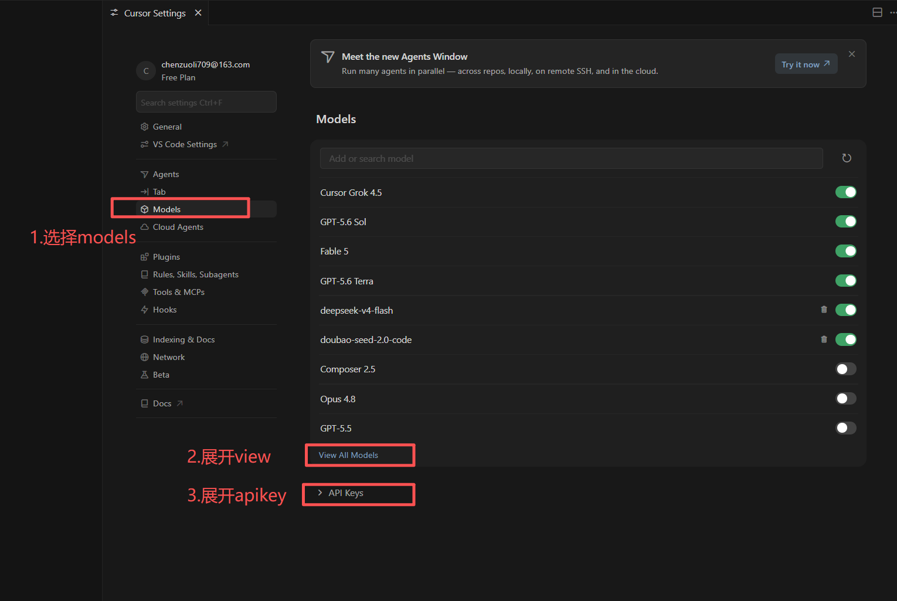Click the Free Plan label
Viewport: 897px width, 601px height.
point(178,77)
